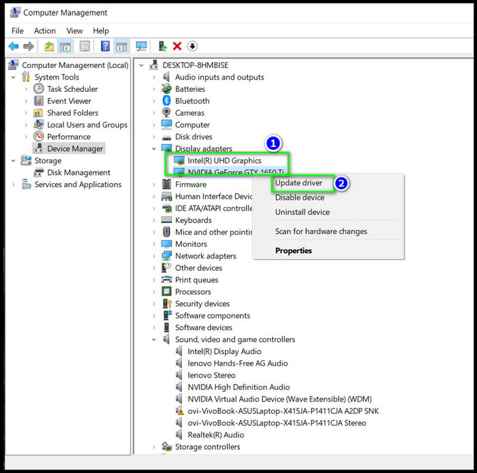Collapse the DESKTOP-8HMBISE root node
This screenshot has width=477, height=473.
click(x=142, y=65)
